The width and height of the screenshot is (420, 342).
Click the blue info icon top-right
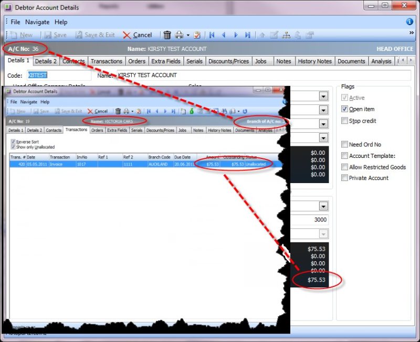pos(408,22)
